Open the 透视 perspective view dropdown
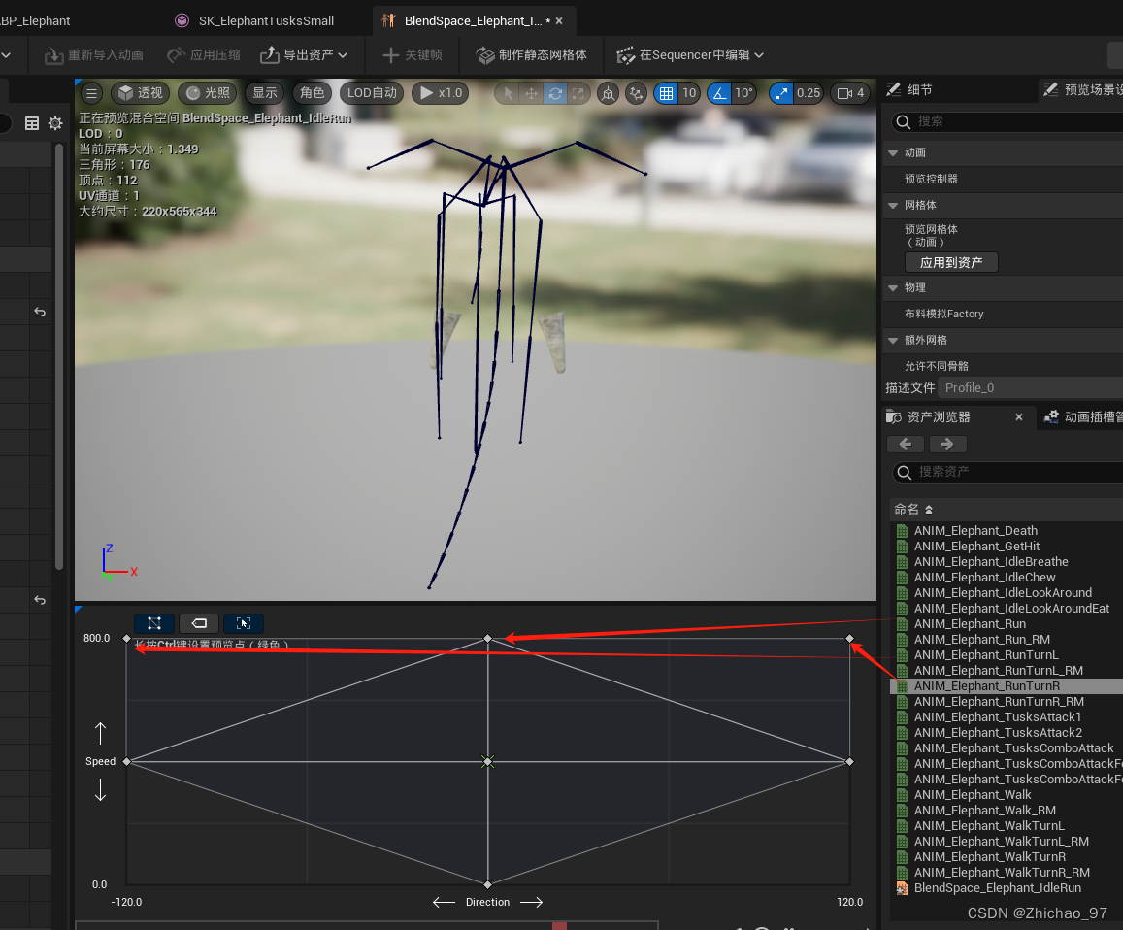The height and width of the screenshot is (930, 1123). (x=141, y=93)
